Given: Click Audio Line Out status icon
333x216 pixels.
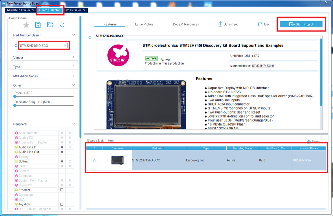Looking at the screenshot, I should (17, 152).
